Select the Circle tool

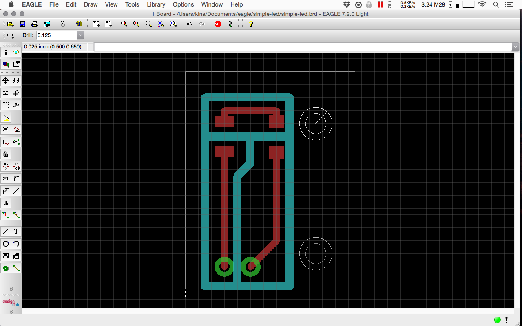pos(6,244)
